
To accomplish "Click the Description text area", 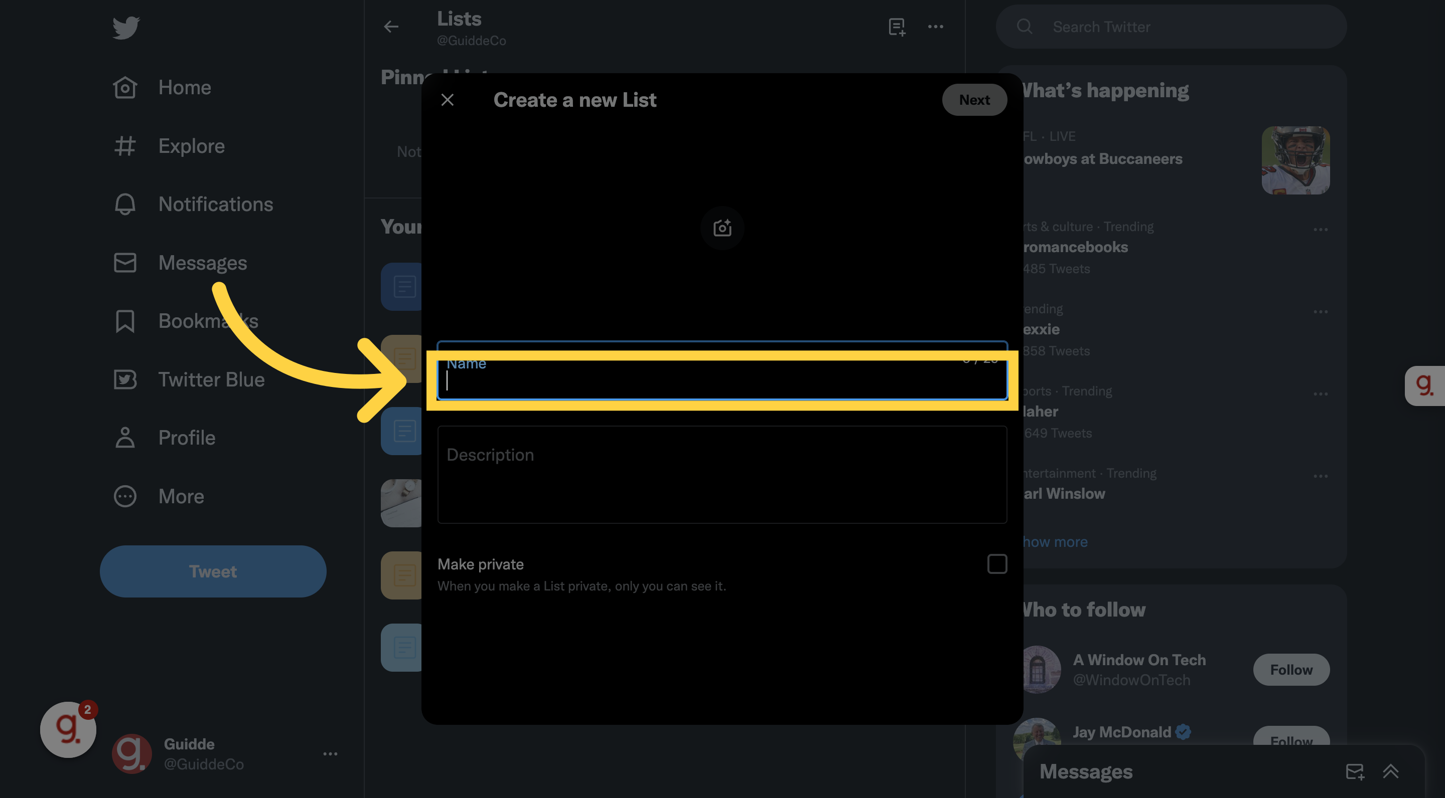I will pyautogui.click(x=722, y=475).
